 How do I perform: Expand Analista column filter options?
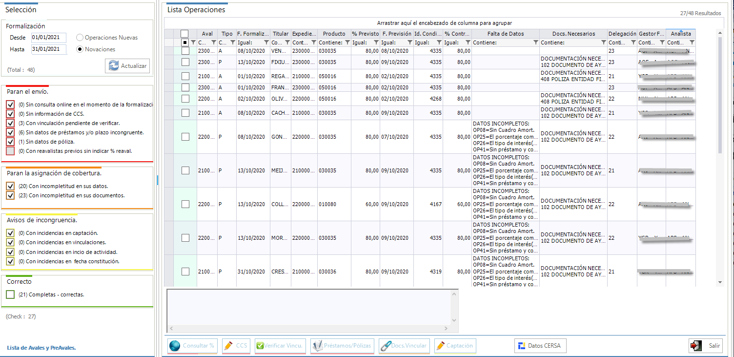(x=692, y=42)
